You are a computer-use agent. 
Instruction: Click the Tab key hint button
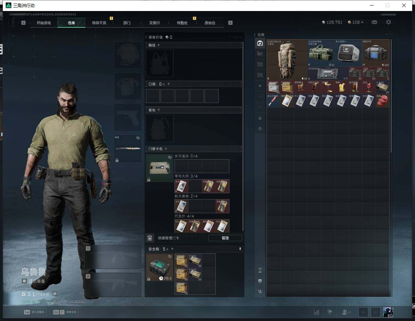pos(34,312)
